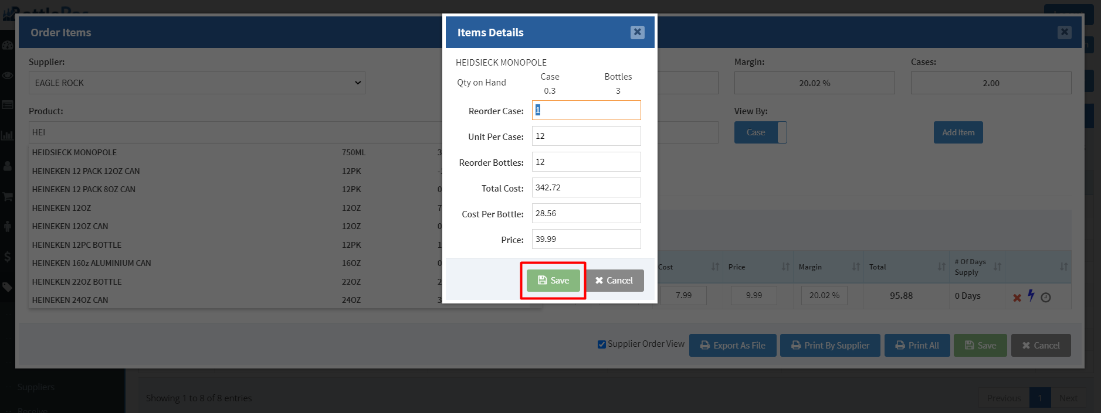Delete the order row with red X icon

click(1017, 298)
